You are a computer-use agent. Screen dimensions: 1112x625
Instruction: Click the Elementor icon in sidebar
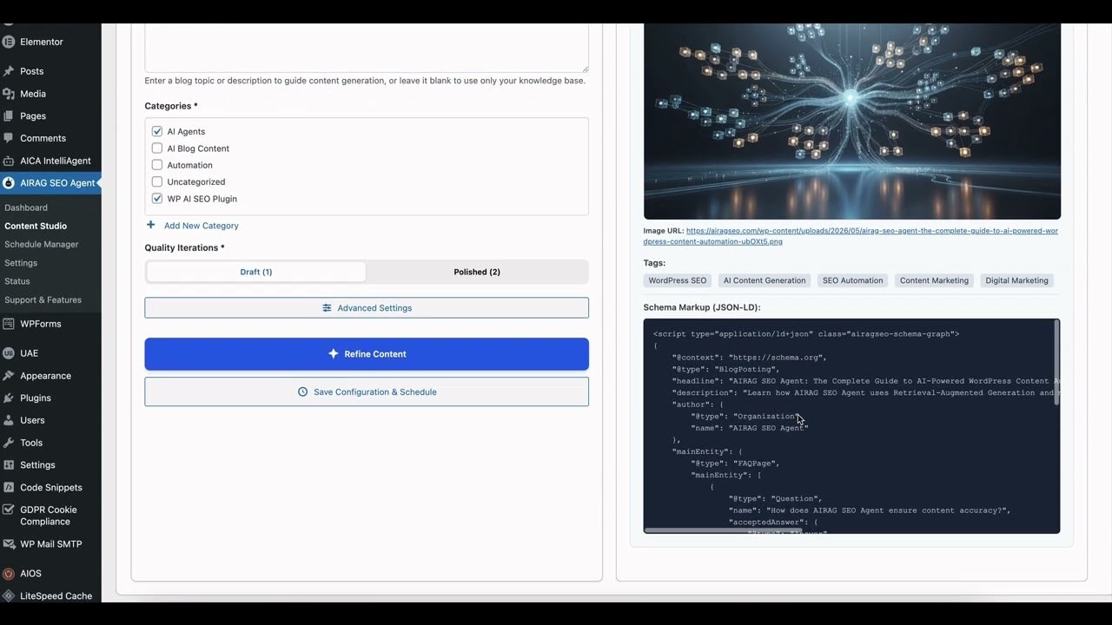coord(9,42)
